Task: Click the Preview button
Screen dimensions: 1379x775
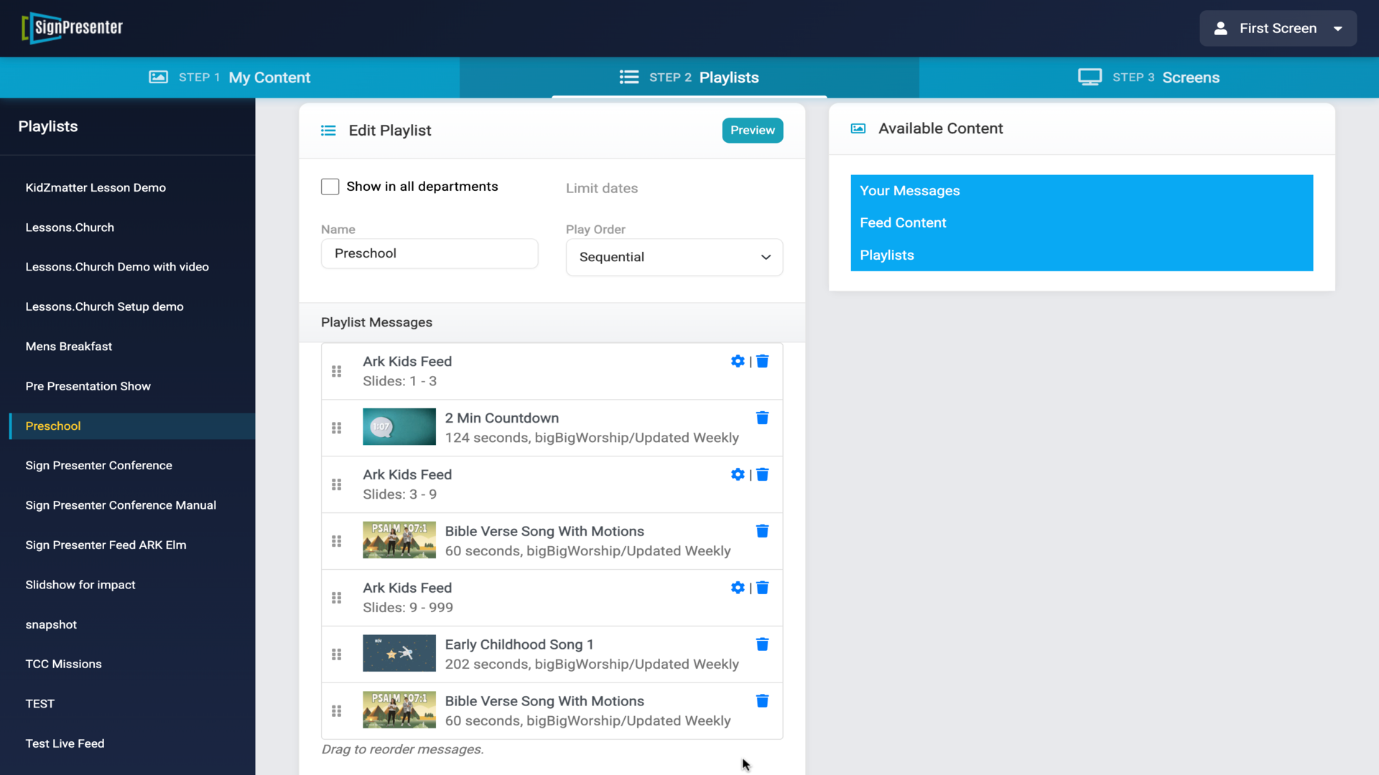Action: [752, 131]
